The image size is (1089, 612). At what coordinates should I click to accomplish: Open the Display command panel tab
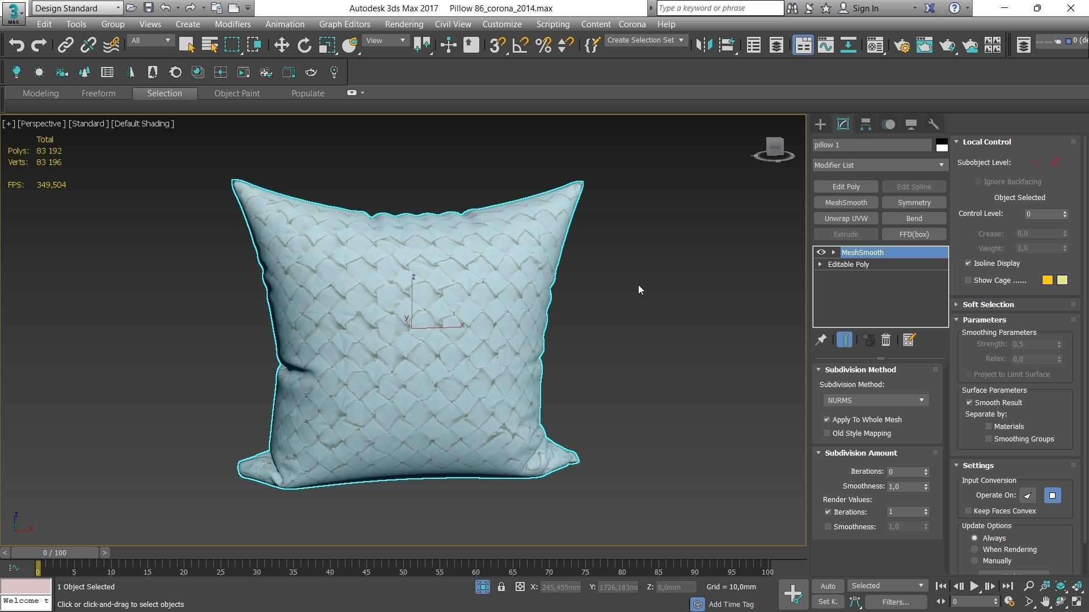click(911, 124)
